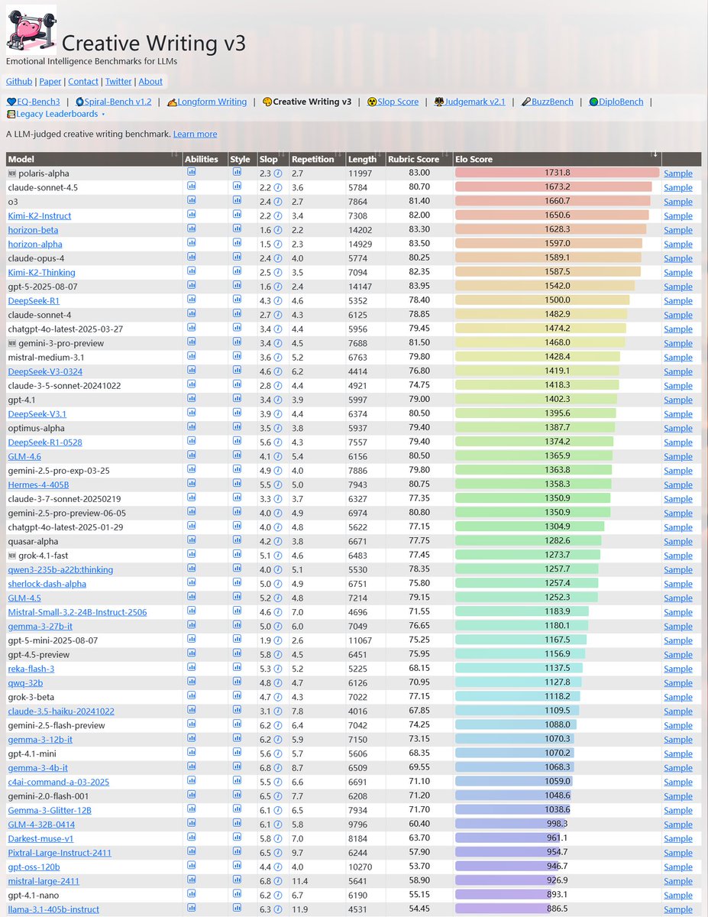Click Slop info icon for grok-4.1-fast

tap(278, 556)
